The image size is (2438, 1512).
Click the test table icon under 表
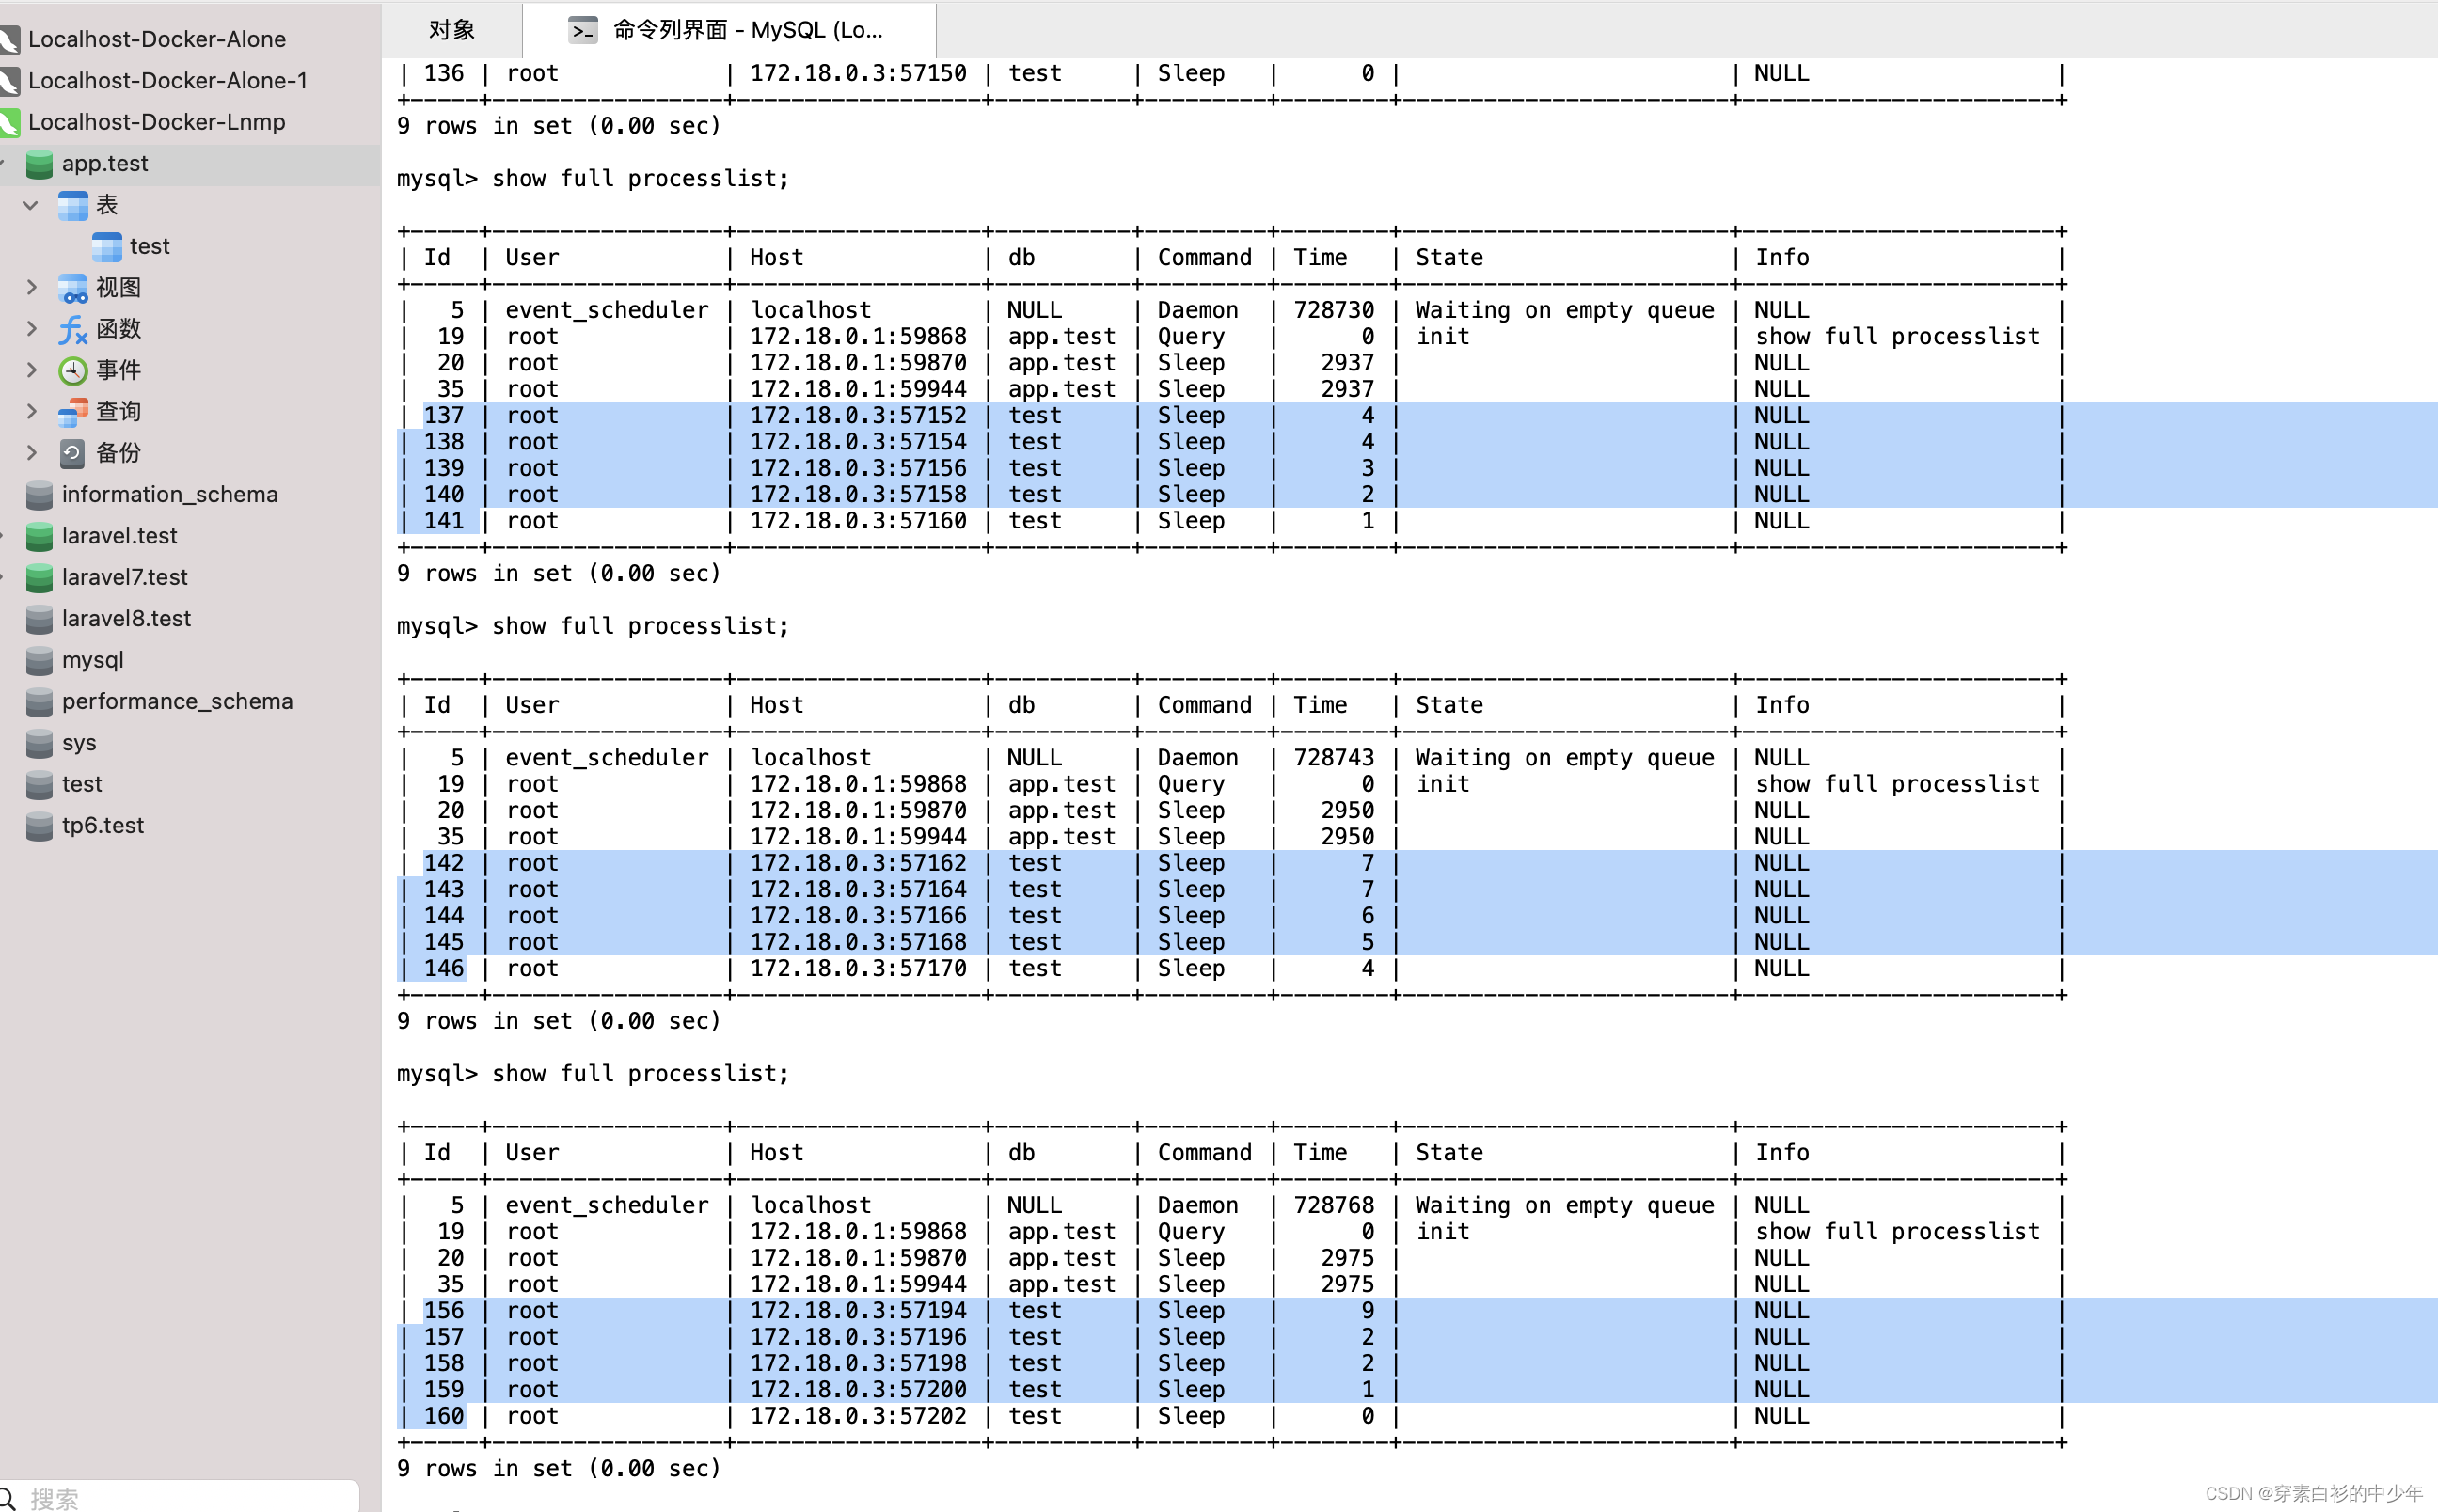point(107,246)
